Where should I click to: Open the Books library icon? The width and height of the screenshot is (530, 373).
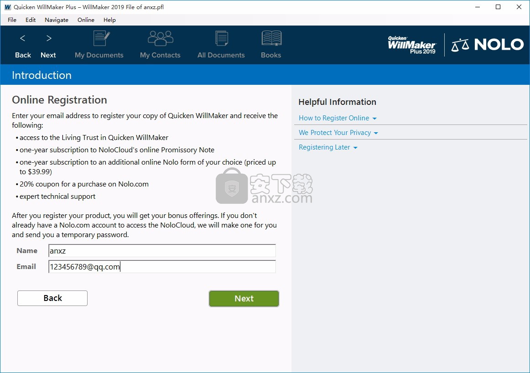[271, 45]
